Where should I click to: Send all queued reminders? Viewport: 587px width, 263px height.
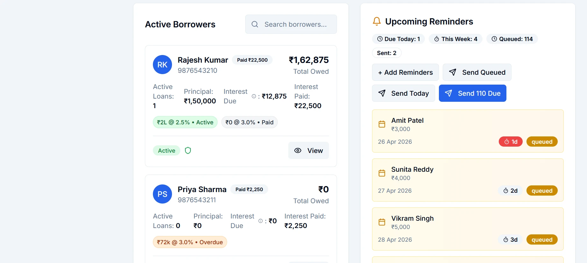click(x=477, y=72)
